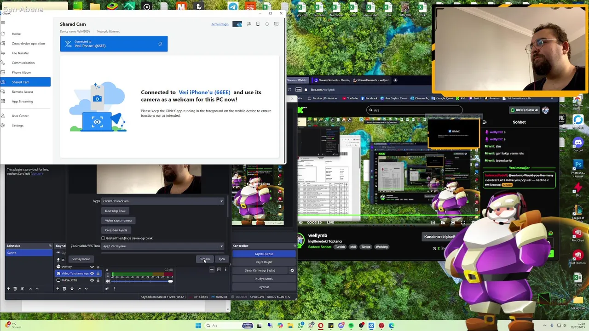The width and height of the screenshot is (589, 331).
Task: Open the Aygıt GlideX SharedCam dropdown
Action: coord(163,201)
